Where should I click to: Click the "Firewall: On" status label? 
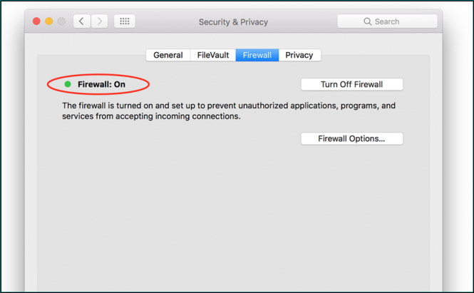[101, 84]
